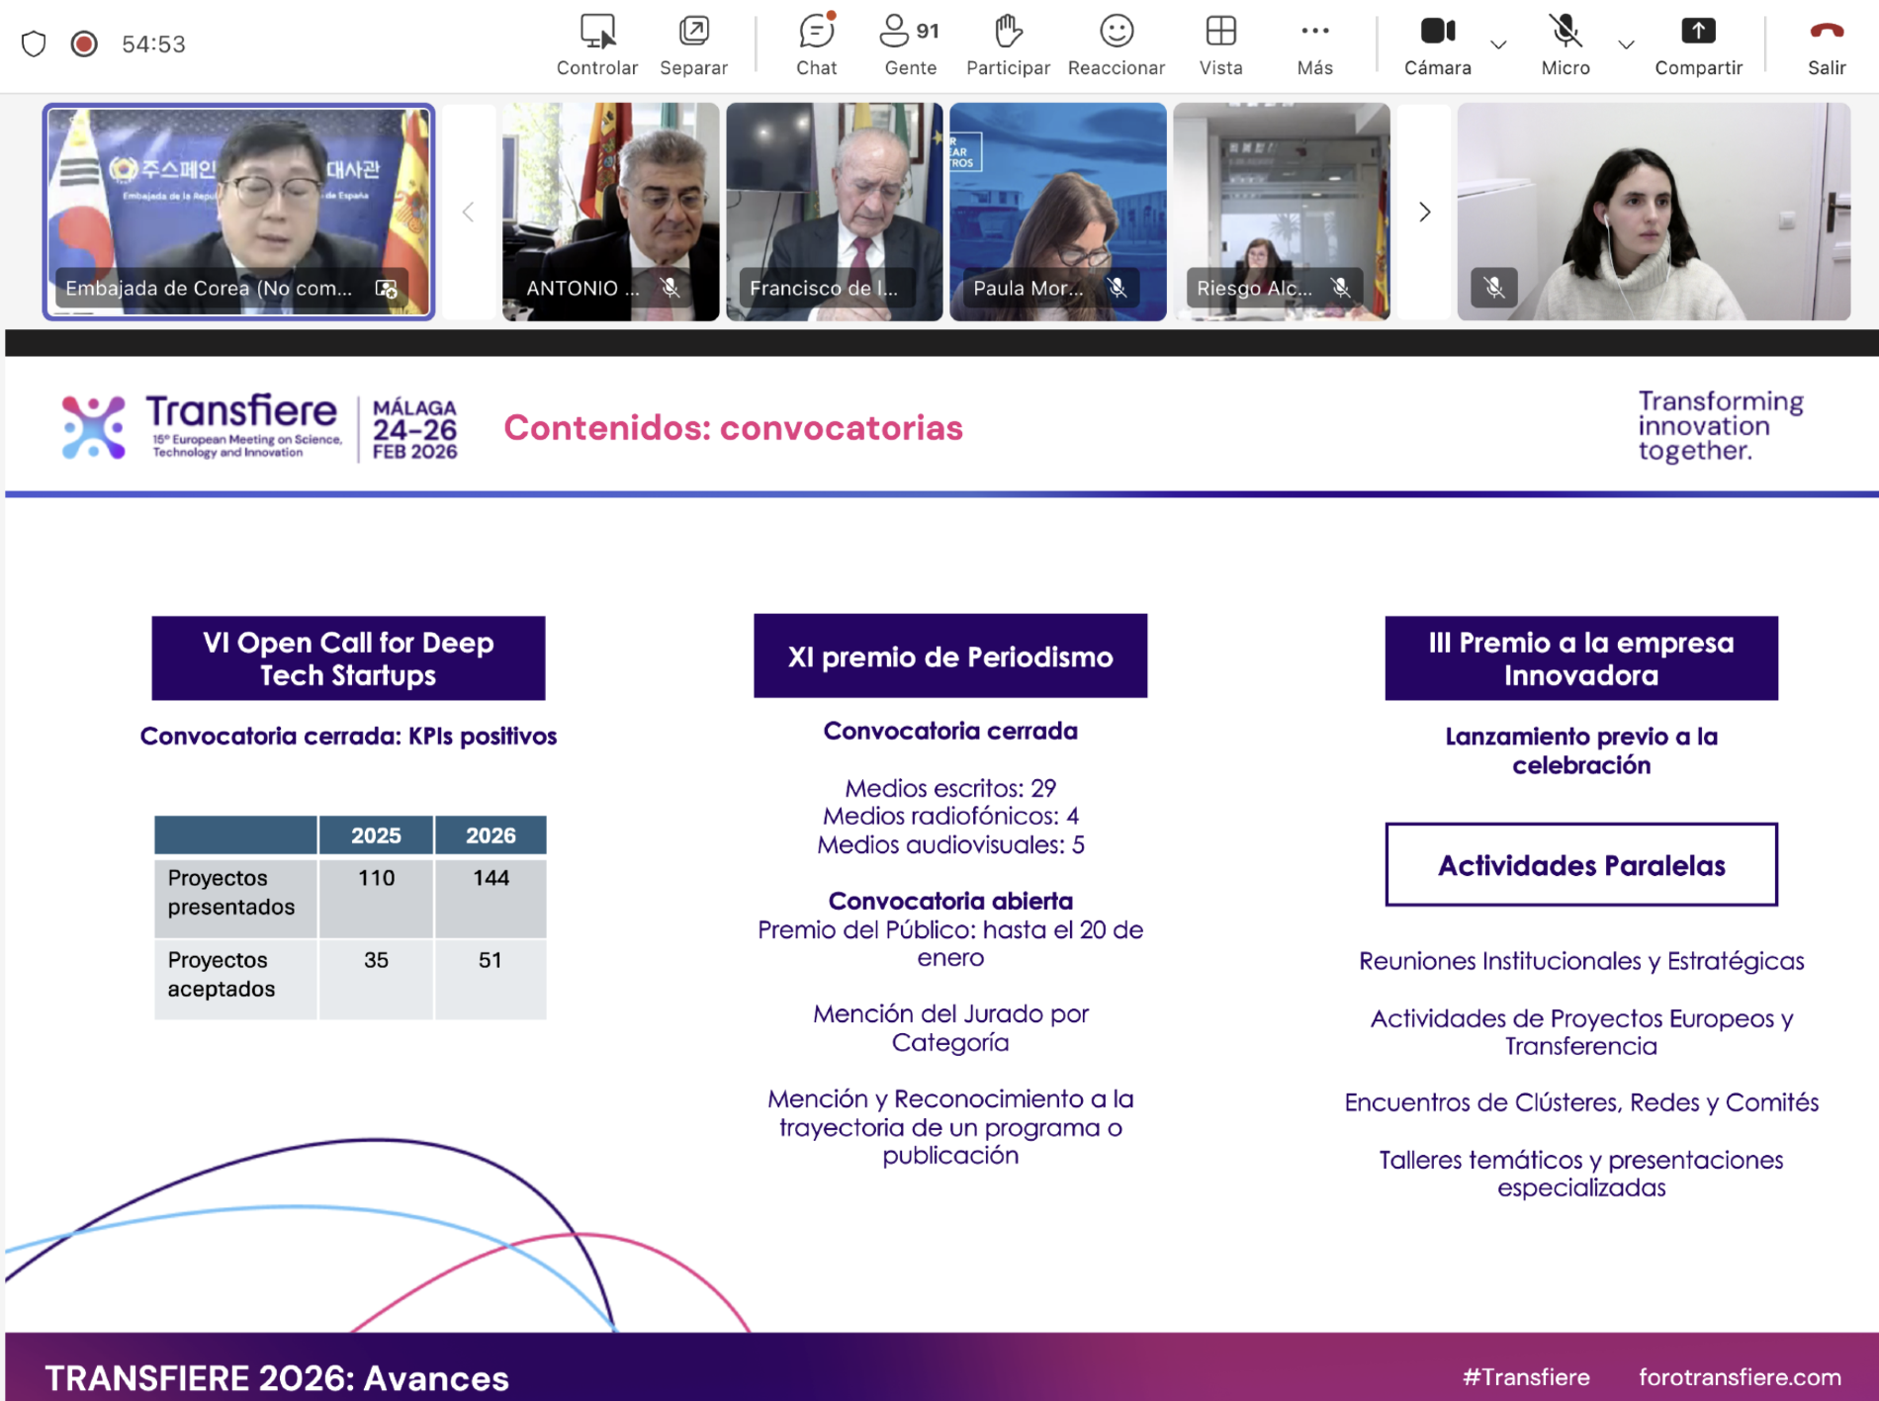
Task: Open the Chat panel
Action: click(x=816, y=44)
